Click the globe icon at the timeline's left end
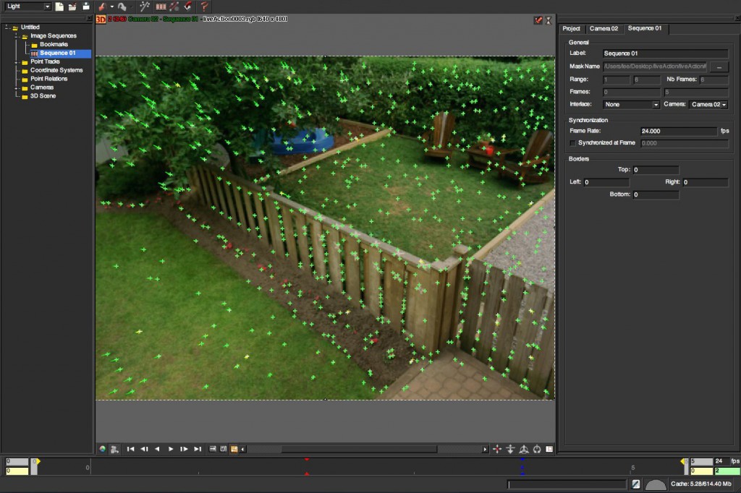Image resolution: width=741 pixels, height=493 pixels. tap(102, 449)
